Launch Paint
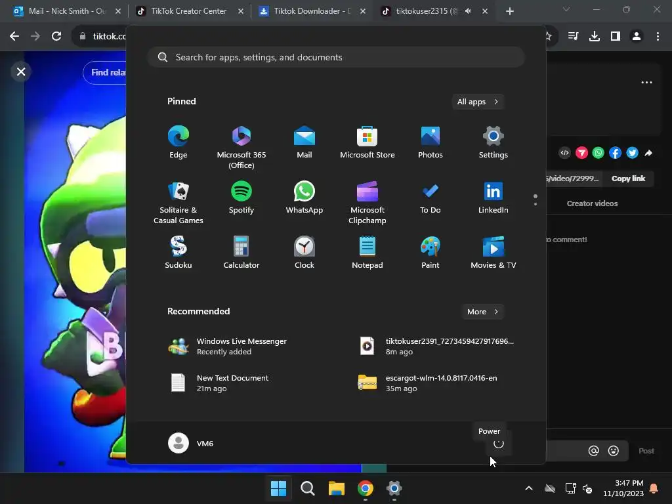 (430, 253)
